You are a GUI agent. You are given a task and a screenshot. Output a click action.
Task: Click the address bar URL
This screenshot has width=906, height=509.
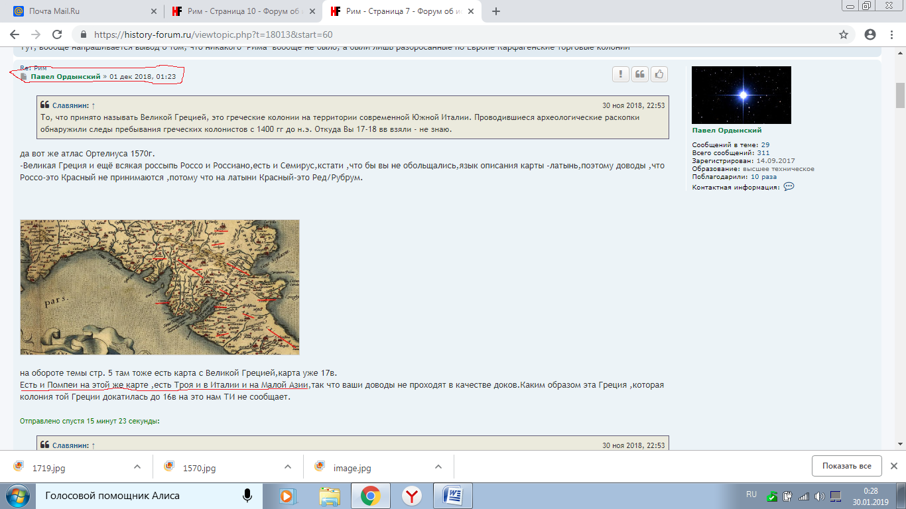(x=214, y=34)
